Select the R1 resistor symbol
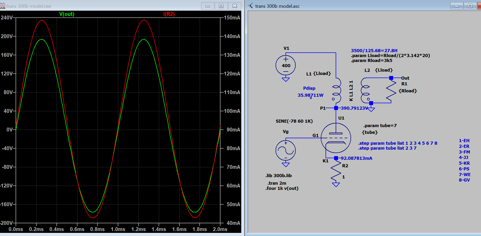 click(391, 90)
